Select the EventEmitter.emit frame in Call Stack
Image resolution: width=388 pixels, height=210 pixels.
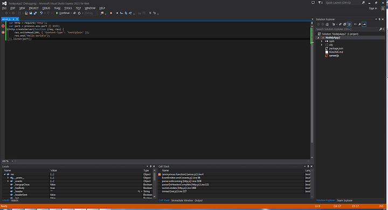(x=181, y=178)
